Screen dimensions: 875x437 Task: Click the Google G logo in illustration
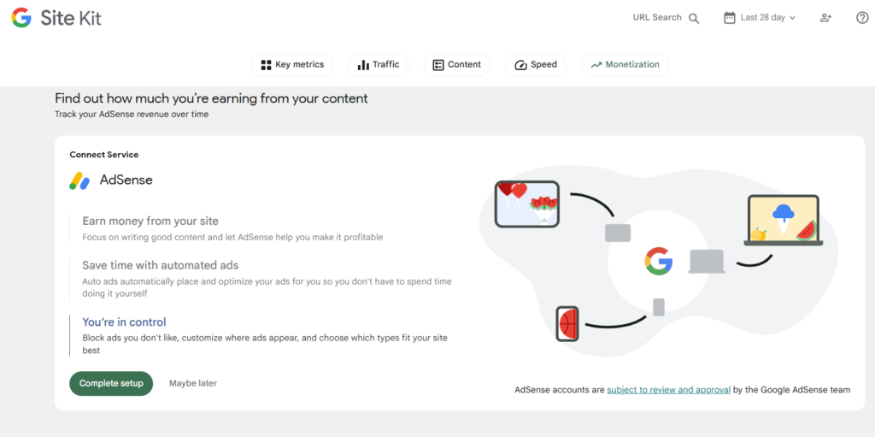click(x=658, y=260)
